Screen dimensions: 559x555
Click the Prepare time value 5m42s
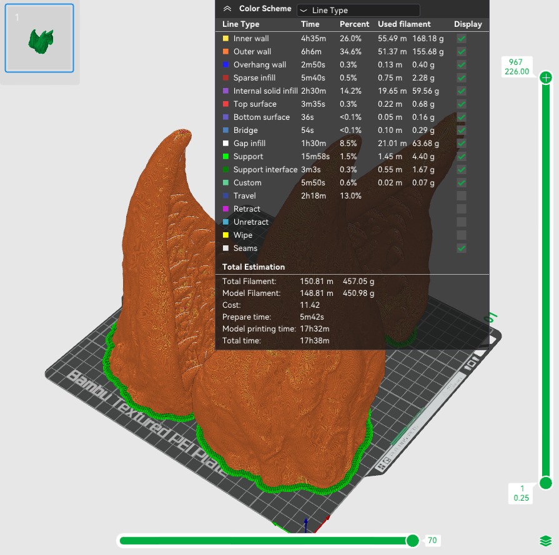click(x=312, y=317)
